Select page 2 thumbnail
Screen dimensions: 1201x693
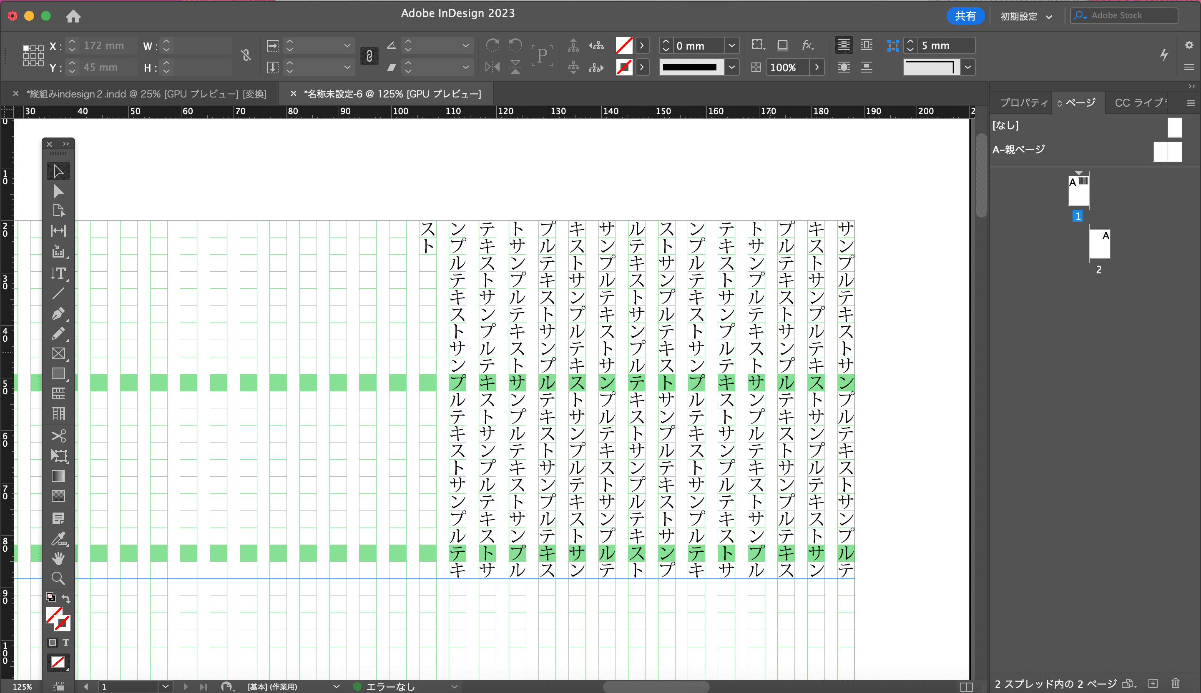coord(1100,244)
